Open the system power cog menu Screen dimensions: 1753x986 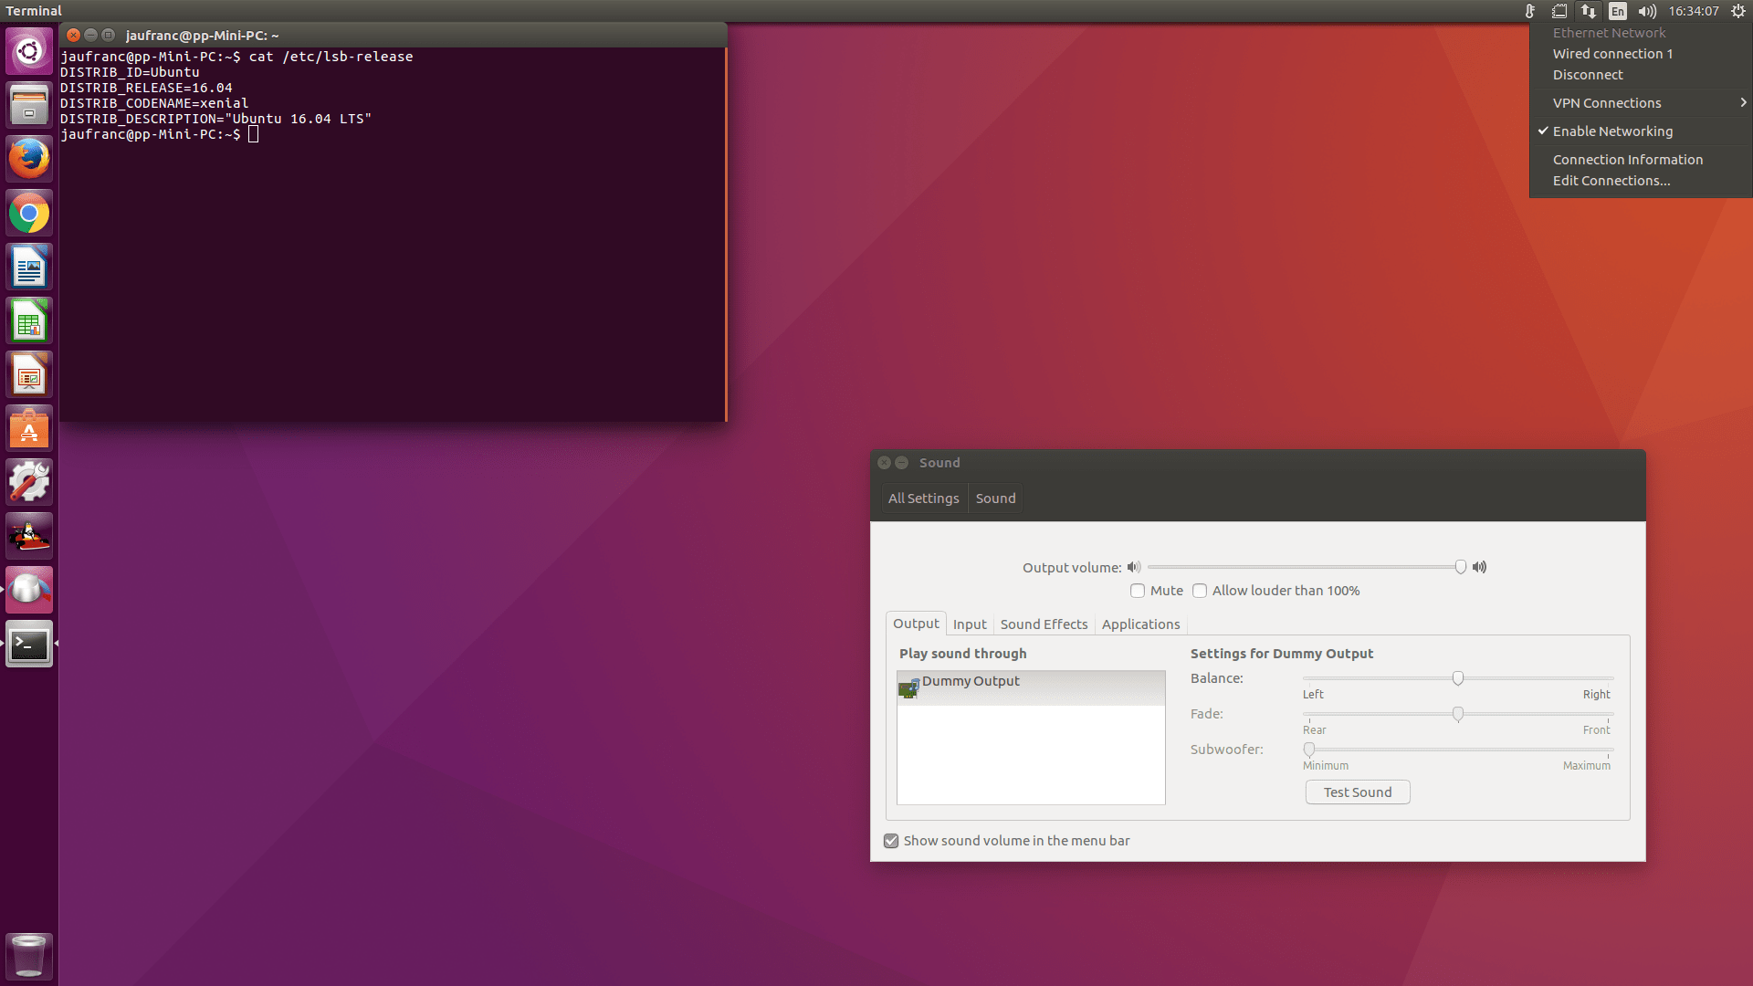pos(1738,11)
